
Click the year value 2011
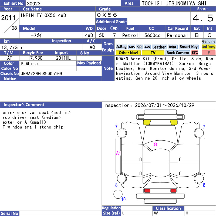click(8, 18)
